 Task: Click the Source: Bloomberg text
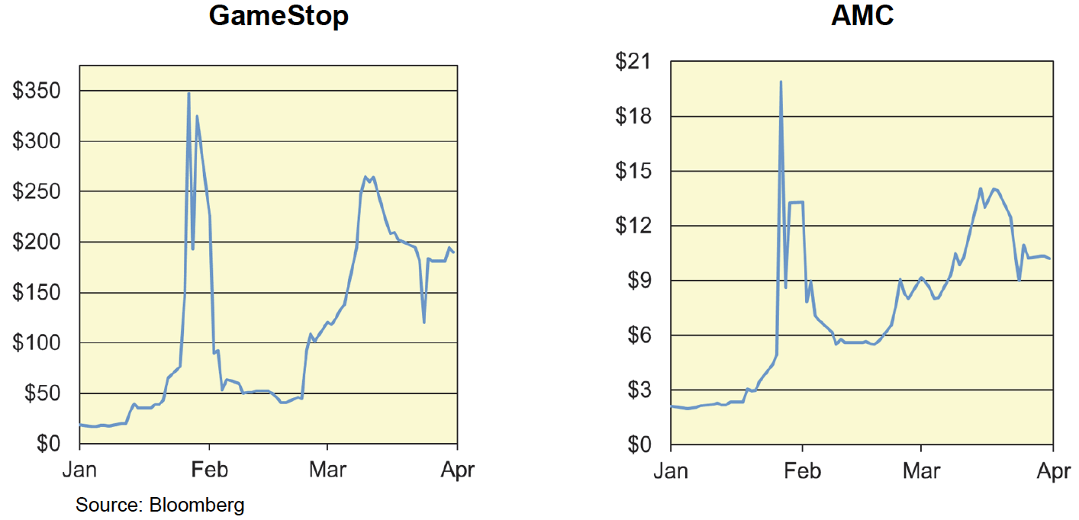coord(160,505)
